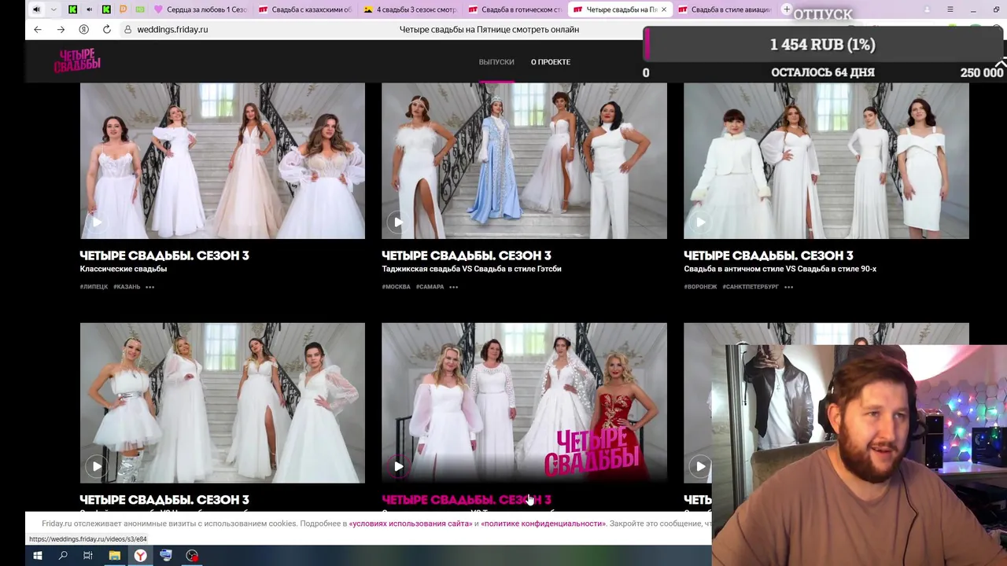The image size is (1007, 566).
Task: Open the browser hamburger menu at top right
Action: tap(950, 9)
